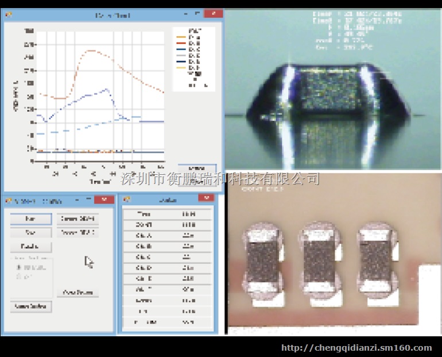Click the control window's title bar icon

[x=9, y=201]
